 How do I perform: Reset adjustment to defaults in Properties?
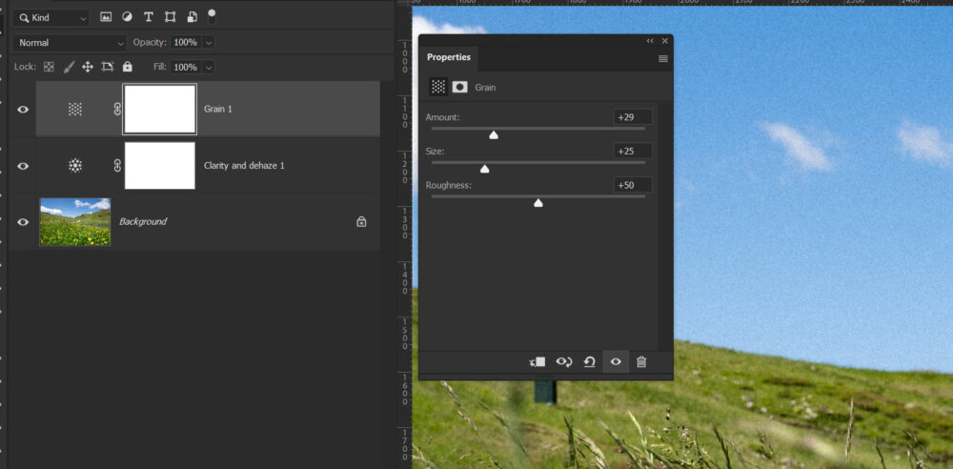[x=590, y=362]
